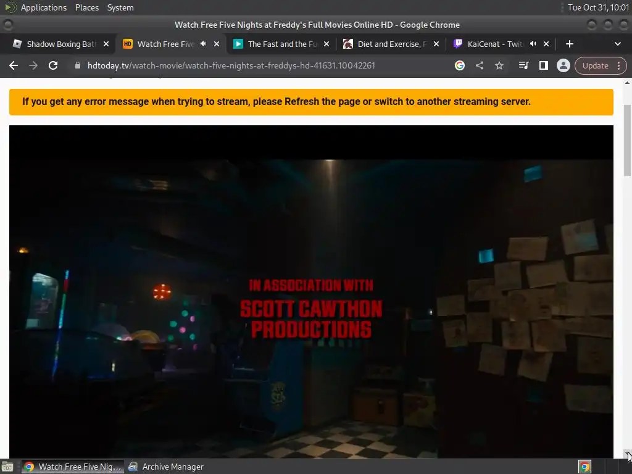Image resolution: width=632 pixels, height=474 pixels.
Task: Open Google icon in address bar
Action: click(x=459, y=65)
